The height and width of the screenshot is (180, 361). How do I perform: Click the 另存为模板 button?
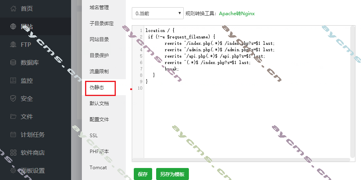pyautogui.click(x=173, y=174)
